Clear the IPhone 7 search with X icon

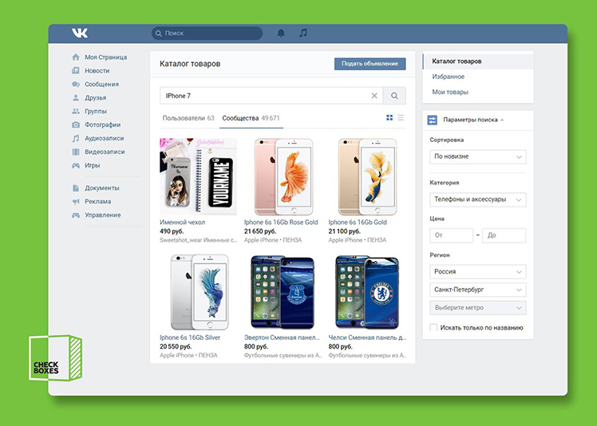(374, 96)
